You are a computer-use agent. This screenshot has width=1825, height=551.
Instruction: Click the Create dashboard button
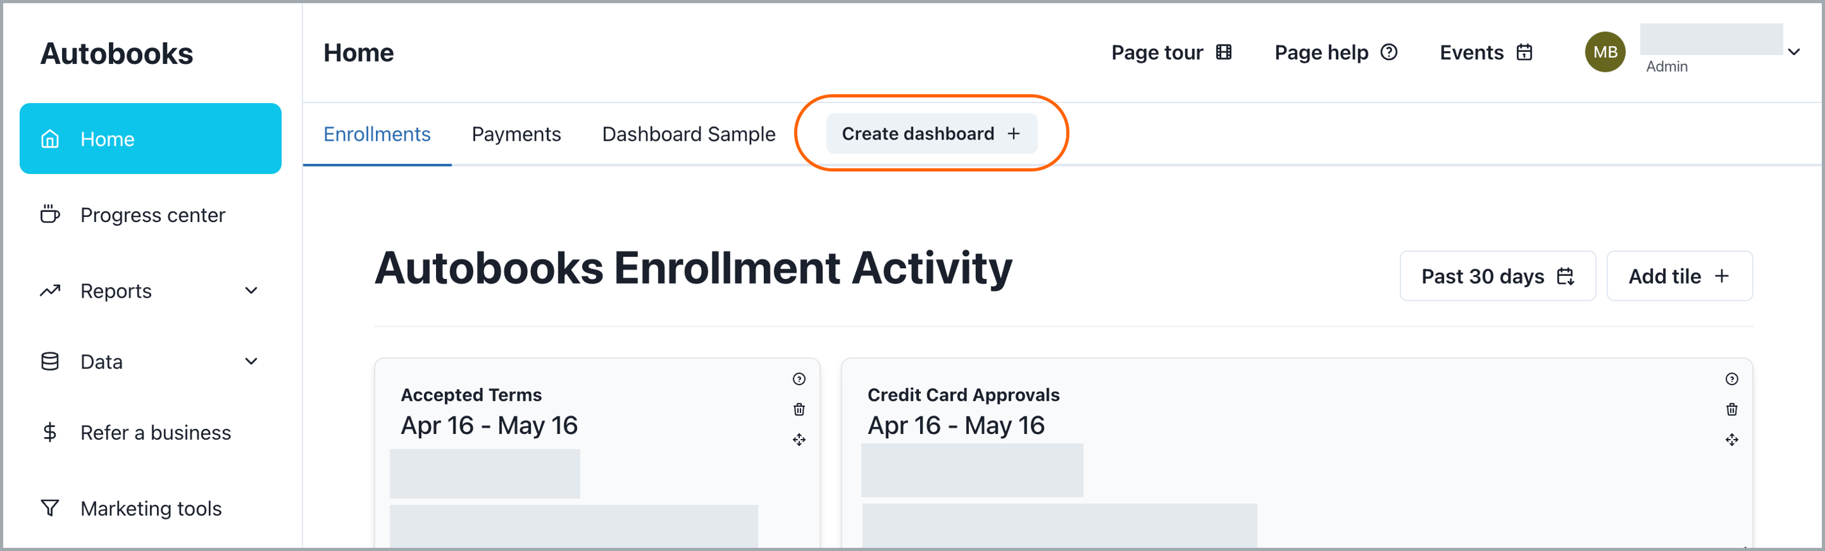coord(931,133)
